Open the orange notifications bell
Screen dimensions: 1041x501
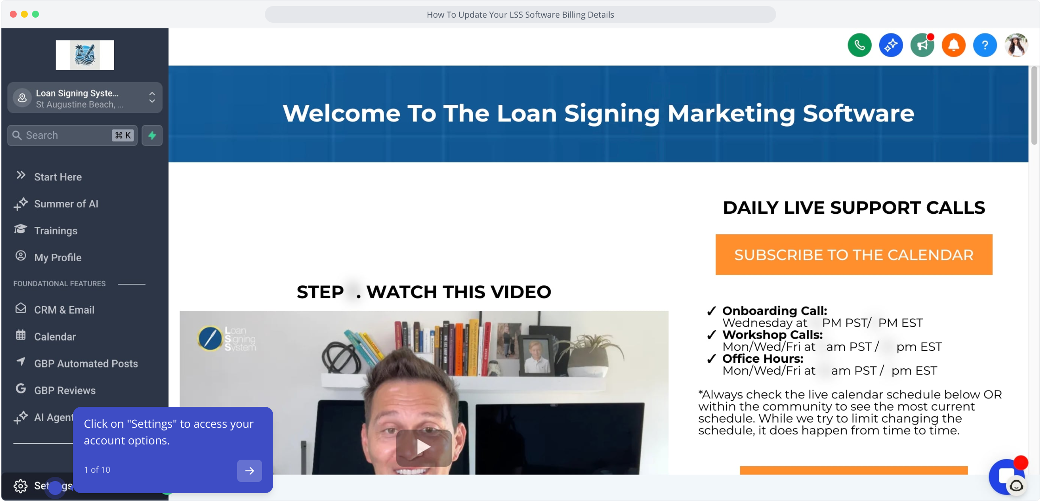953,45
